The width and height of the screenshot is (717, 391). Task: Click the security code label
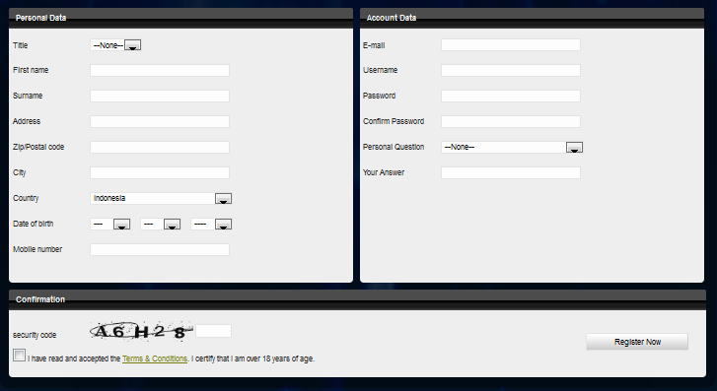(x=35, y=335)
